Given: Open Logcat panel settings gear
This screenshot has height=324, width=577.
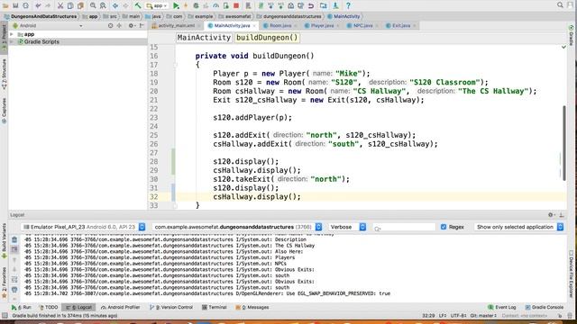Looking at the screenshot, I should [551, 215].
